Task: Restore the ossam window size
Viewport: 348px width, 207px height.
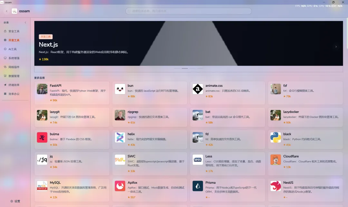Action: point(333,2)
